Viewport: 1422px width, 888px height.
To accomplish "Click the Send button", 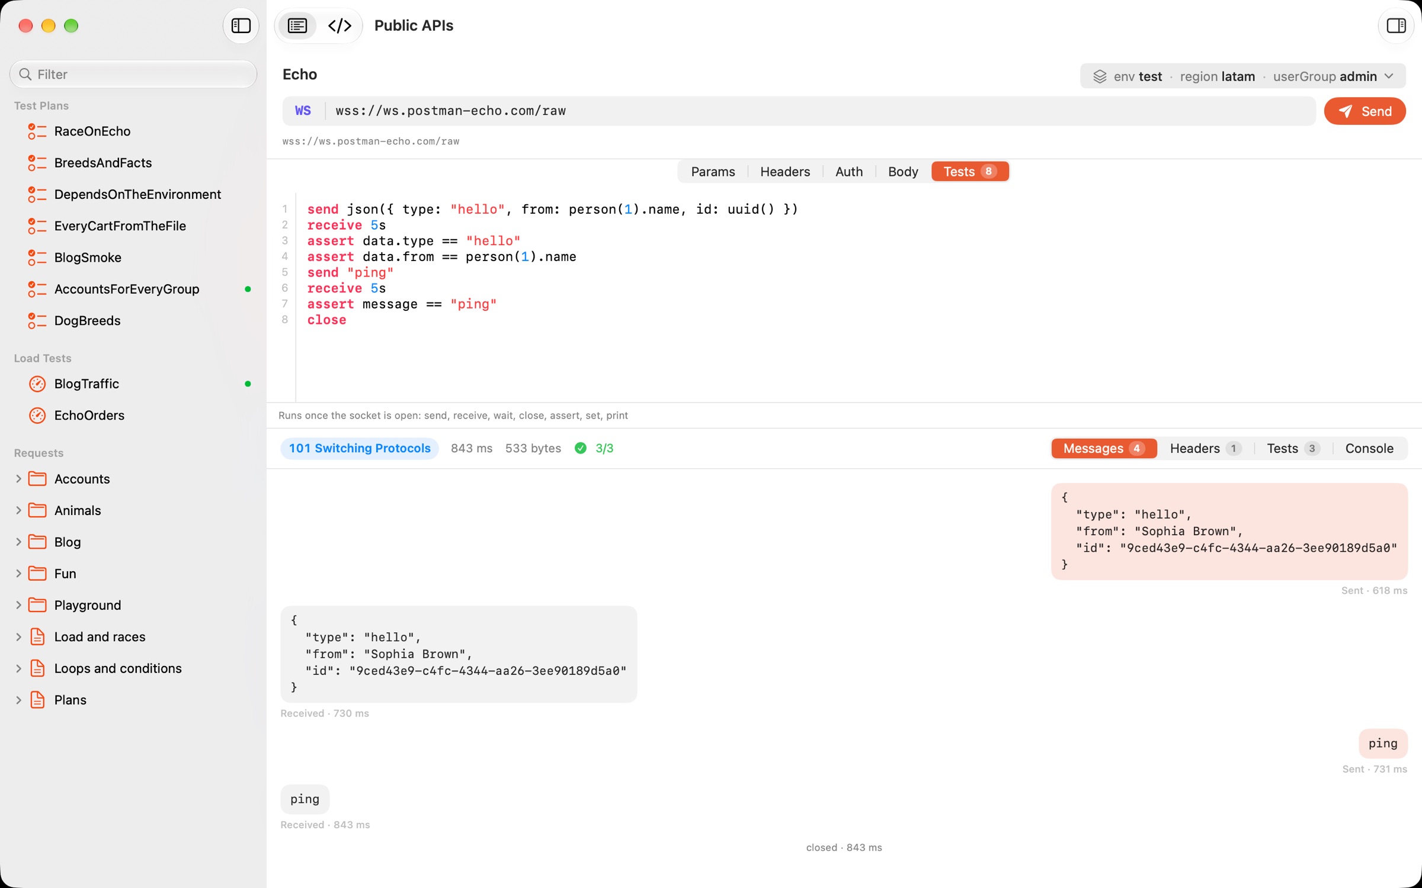I will tap(1365, 111).
